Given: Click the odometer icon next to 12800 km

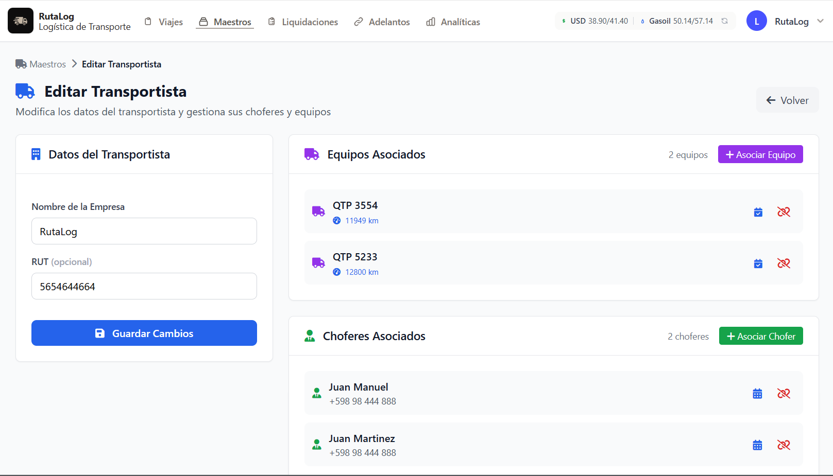Looking at the screenshot, I should pyautogui.click(x=336, y=272).
